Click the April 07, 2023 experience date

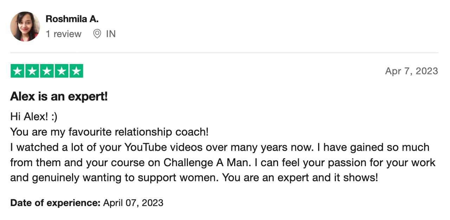(x=133, y=203)
